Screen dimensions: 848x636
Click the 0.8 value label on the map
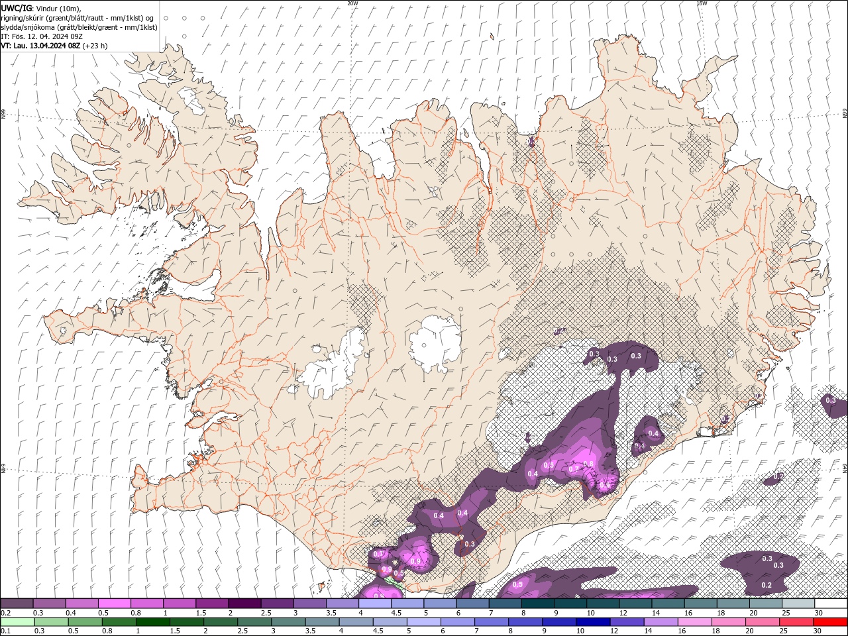(x=588, y=464)
